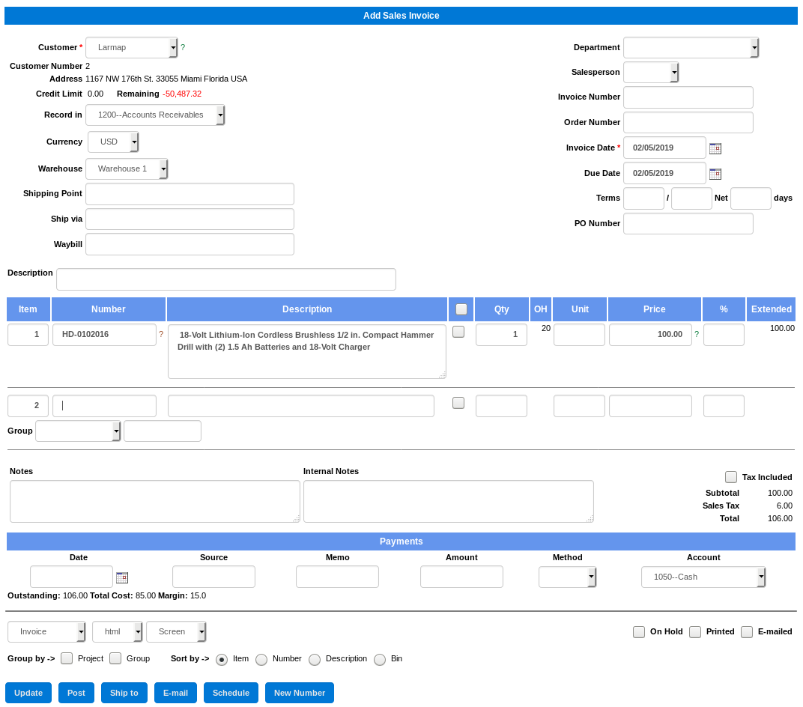Click the payment Amount field
803x707 pixels.
[x=461, y=577]
